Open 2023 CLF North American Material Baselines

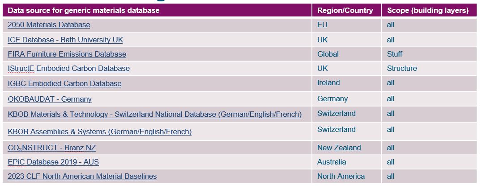pyautogui.click(x=82, y=176)
